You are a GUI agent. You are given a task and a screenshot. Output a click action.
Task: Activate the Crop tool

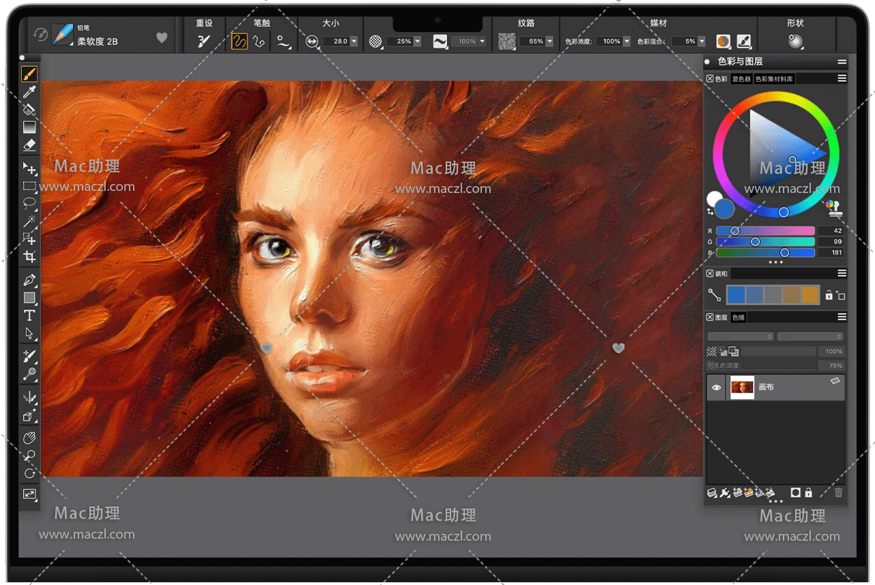[29, 257]
